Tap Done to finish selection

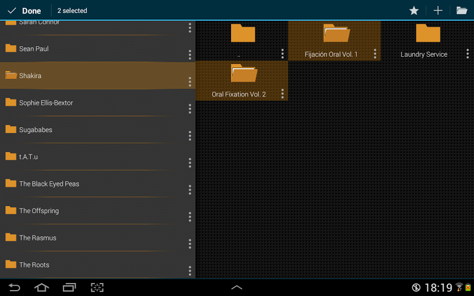pyautogui.click(x=24, y=11)
